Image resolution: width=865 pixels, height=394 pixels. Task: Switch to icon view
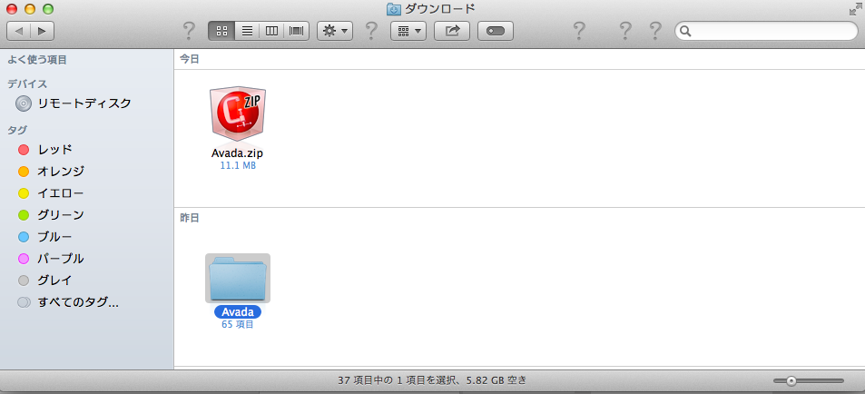point(221,31)
